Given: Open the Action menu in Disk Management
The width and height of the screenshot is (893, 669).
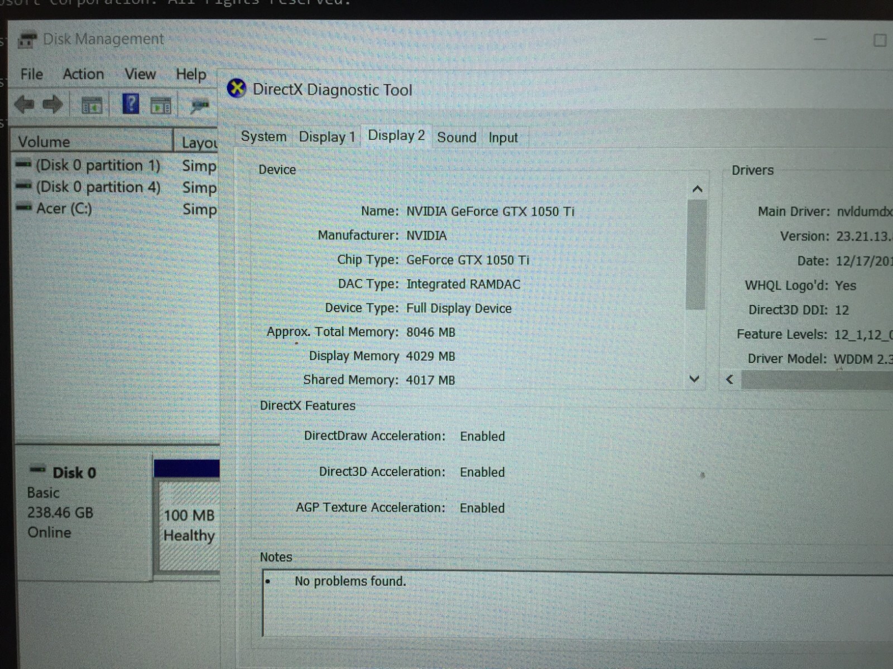Looking at the screenshot, I should click(83, 74).
